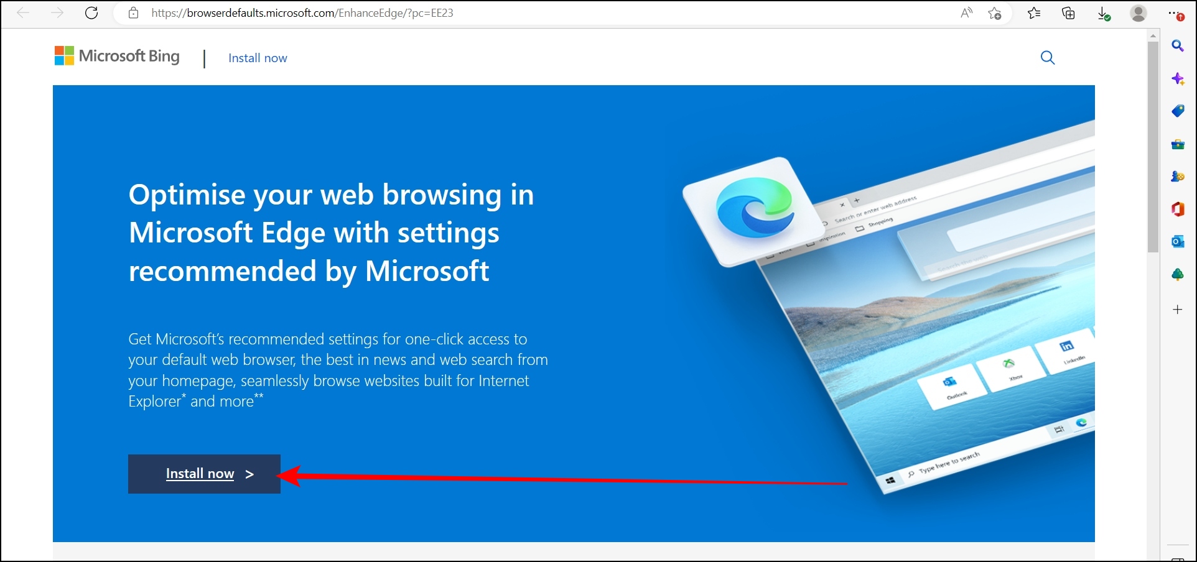Open sidebar Microsoft 365 Office icon
This screenshot has height=562, width=1197.
[1178, 210]
